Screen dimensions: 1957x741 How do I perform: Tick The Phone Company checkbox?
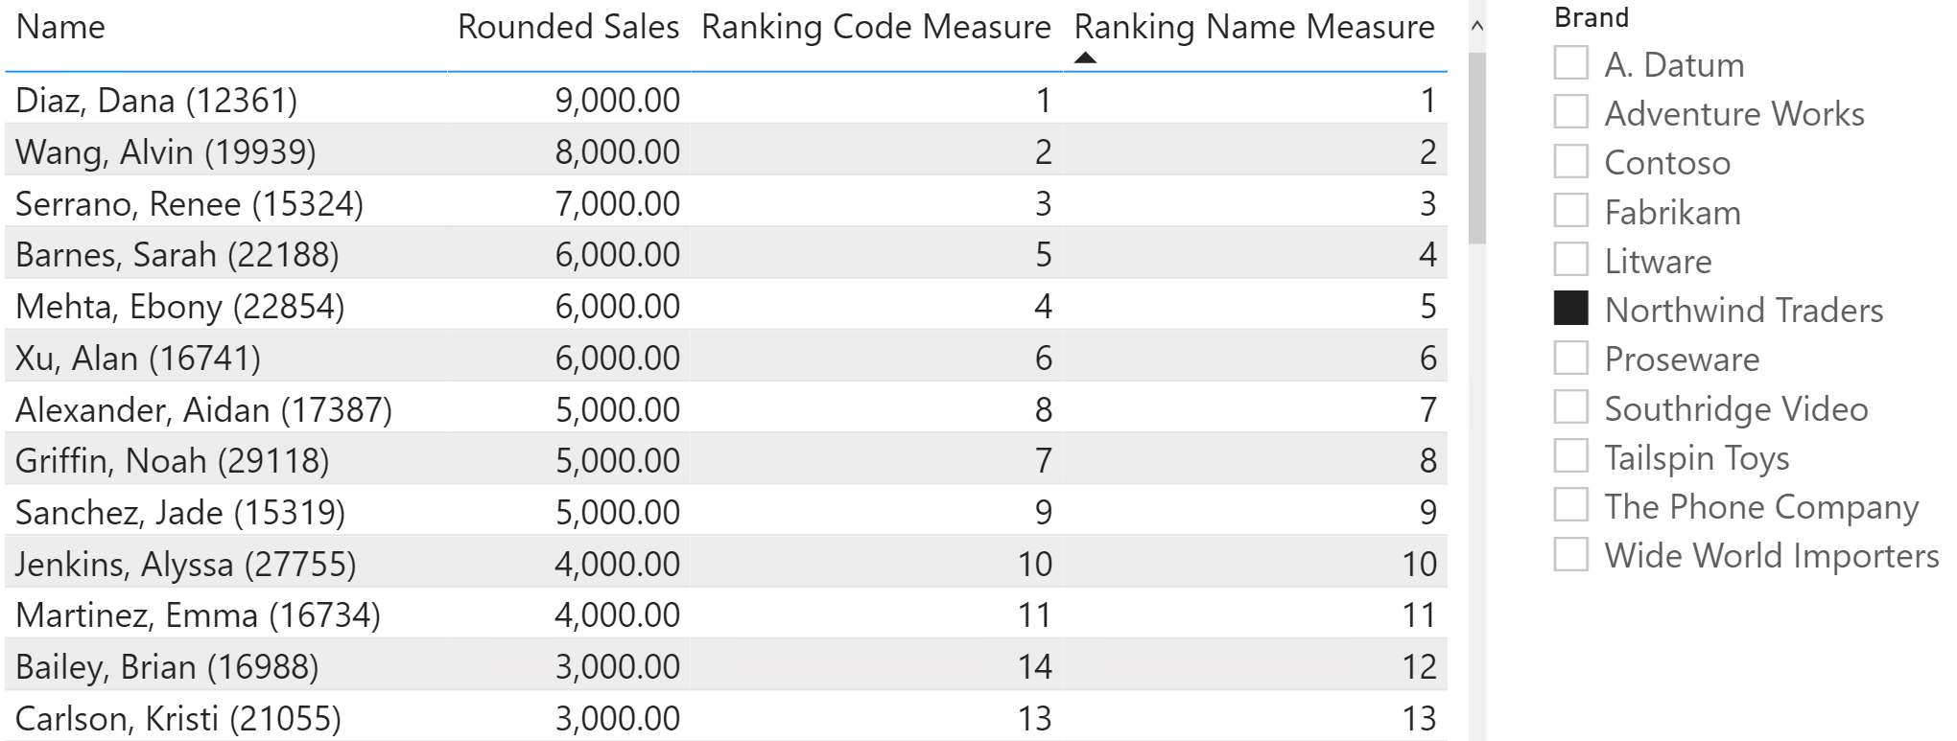coord(1570,505)
